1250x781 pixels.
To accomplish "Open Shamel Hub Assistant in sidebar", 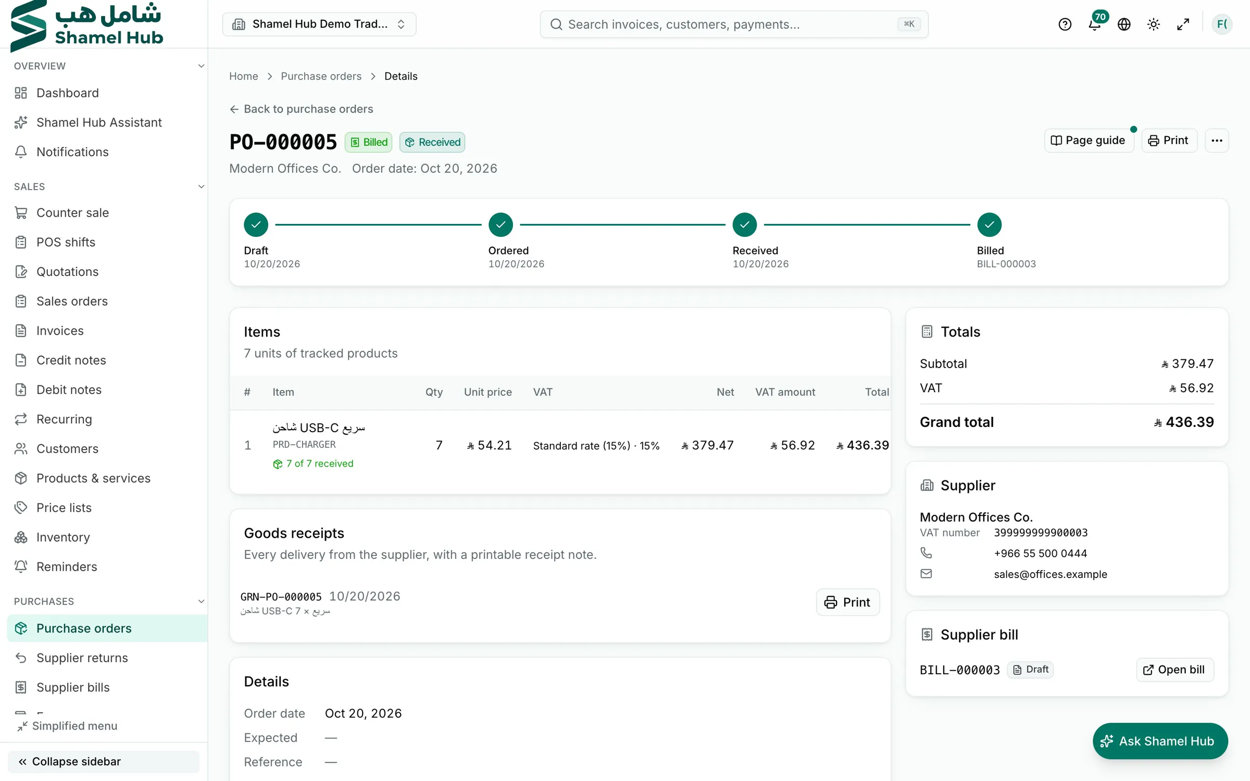I will (x=107, y=122).
